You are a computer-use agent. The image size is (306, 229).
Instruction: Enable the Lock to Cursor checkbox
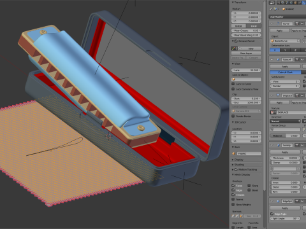coord(233,84)
